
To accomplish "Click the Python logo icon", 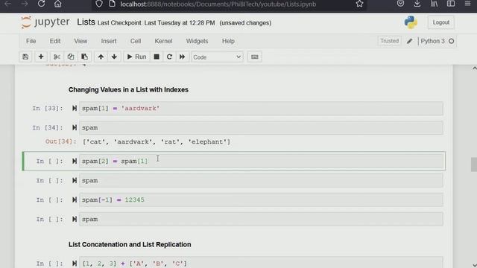I will 411,22.
